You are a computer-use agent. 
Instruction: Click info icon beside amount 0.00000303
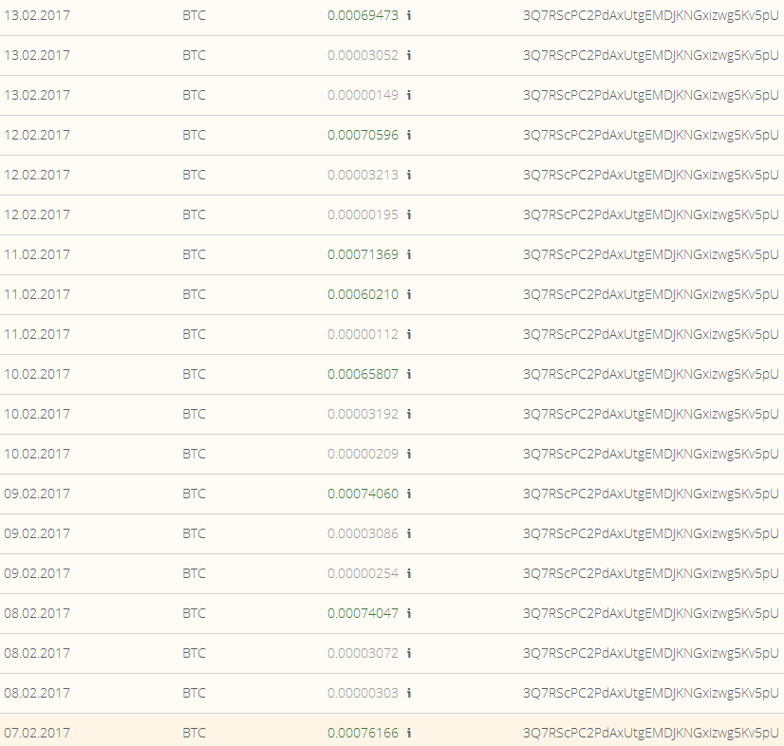(x=409, y=693)
